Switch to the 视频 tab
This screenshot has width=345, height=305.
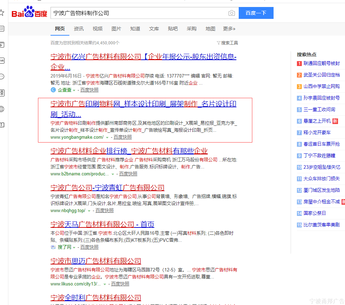(x=98, y=29)
